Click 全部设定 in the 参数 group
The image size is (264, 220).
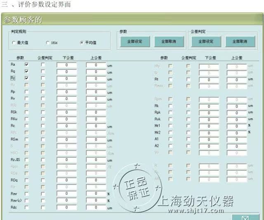click(x=133, y=42)
